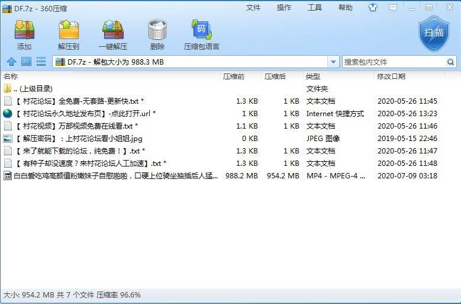
Task: Open the title bar main menu dropdown
Action: (393, 8)
